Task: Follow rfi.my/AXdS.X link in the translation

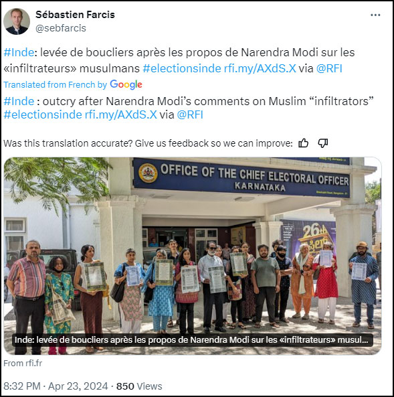Action: click(121, 114)
